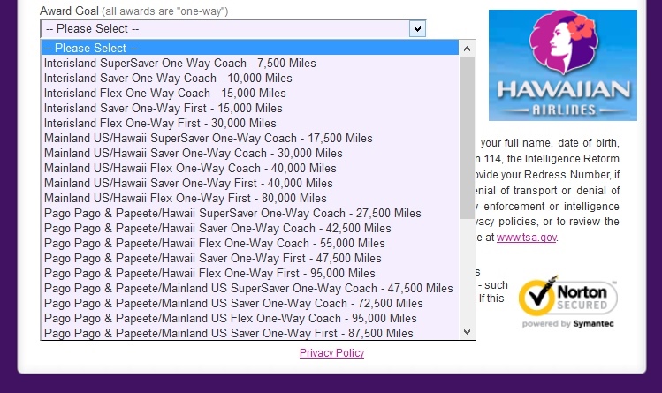This screenshot has width=662, height=393.
Task: Choose Pago Pago/Hawaii Flex Coach 55,000 Miles
Action: (x=250, y=243)
